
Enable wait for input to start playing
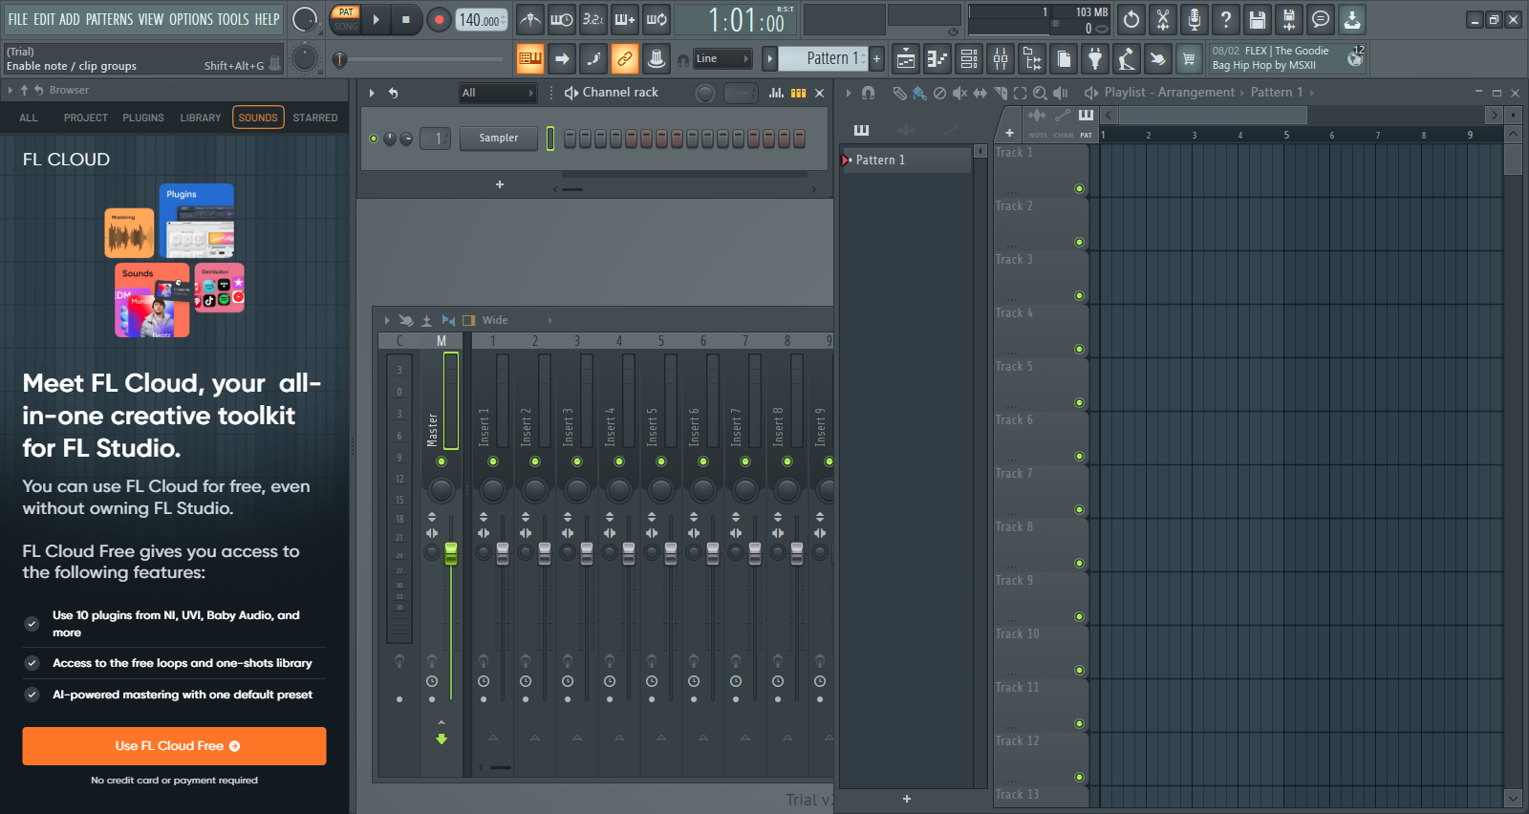pos(562,19)
